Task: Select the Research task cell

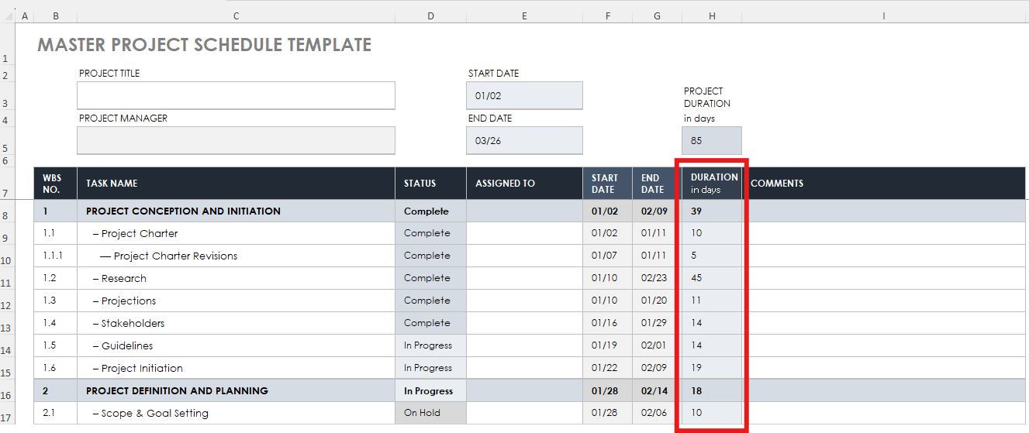Action: (236, 278)
